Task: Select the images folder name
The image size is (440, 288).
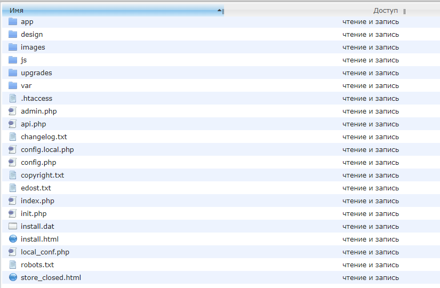Action: pyautogui.click(x=33, y=47)
